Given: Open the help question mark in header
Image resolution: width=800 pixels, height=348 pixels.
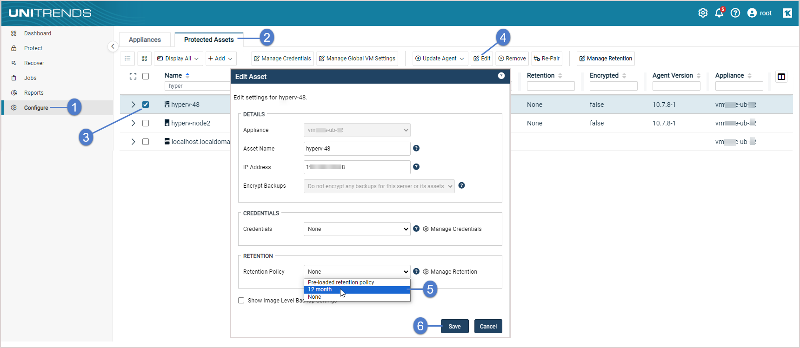Looking at the screenshot, I should click(x=735, y=13).
